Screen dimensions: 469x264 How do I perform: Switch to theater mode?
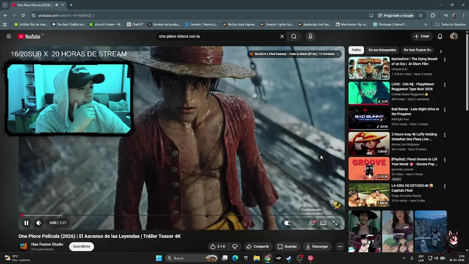[x=323, y=223]
